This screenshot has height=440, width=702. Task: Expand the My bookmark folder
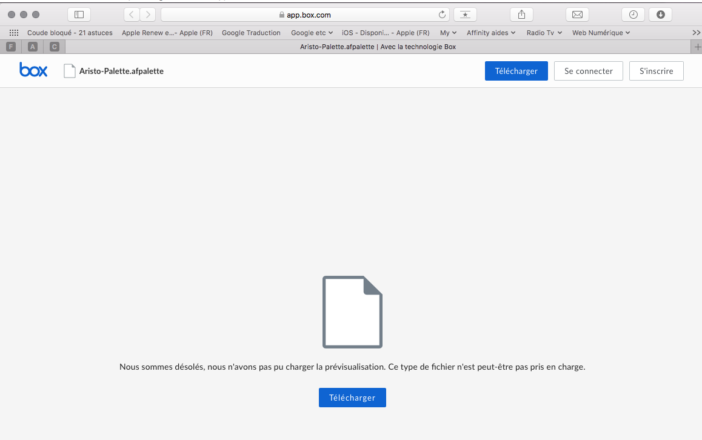point(448,33)
